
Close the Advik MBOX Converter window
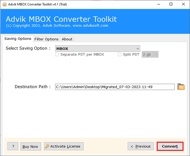click(183, 4)
